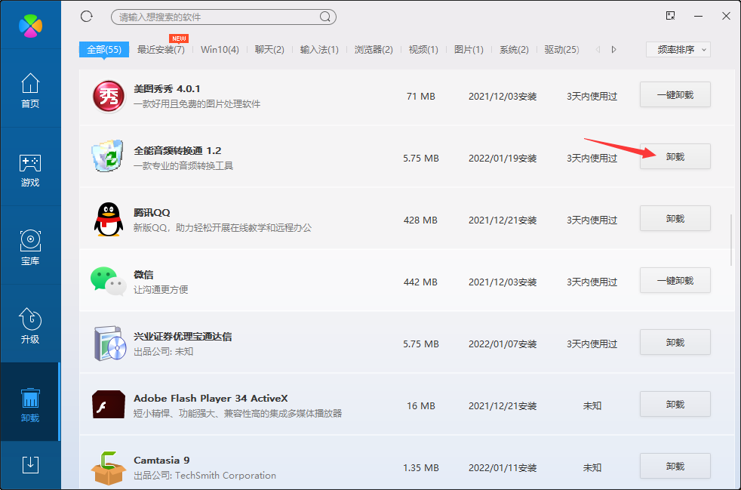Screen dimensions: 741x490
Task: Click the 1.35 MB size value
Action: coord(420,468)
